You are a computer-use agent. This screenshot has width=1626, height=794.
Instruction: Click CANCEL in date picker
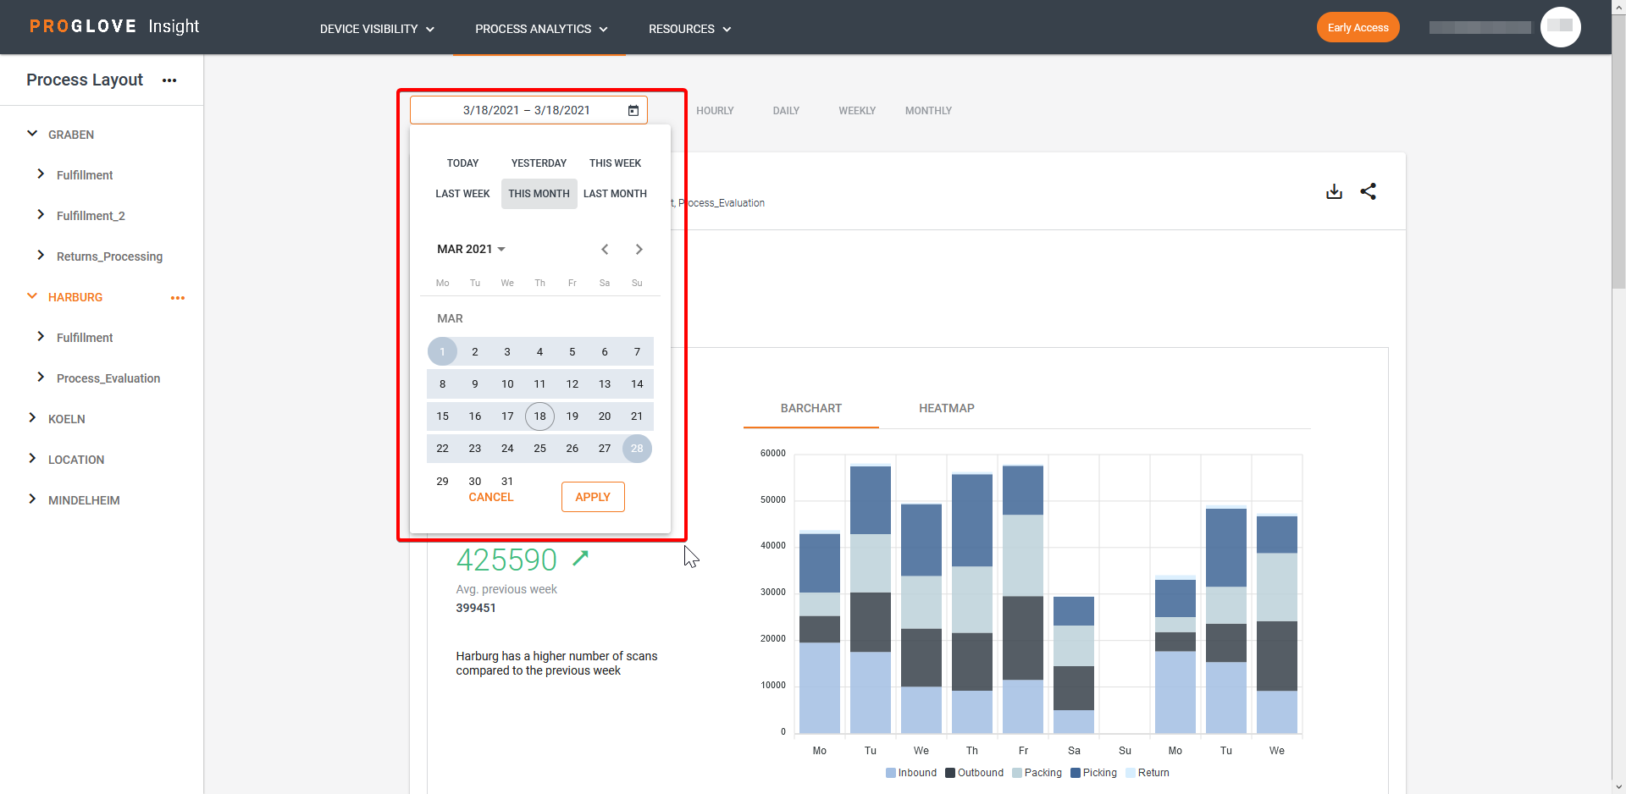[491, 497]
